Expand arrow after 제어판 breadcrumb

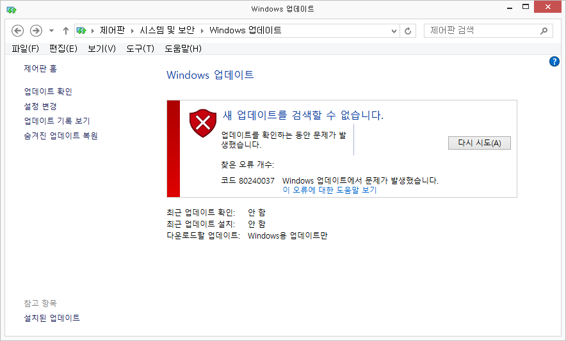[132, 31]
